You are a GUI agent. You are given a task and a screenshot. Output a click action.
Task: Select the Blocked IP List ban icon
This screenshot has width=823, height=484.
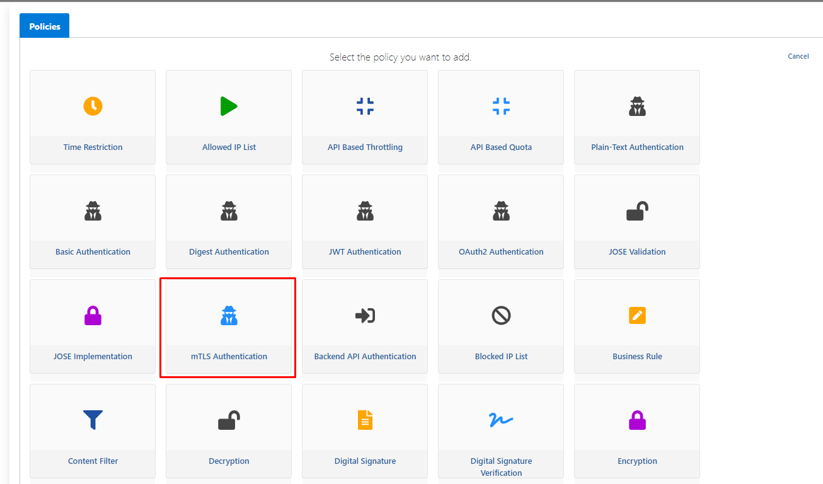pos(501,315)
